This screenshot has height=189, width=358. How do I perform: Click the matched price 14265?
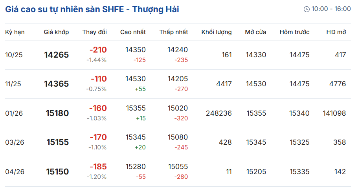pyautogui.click(x=56, y=55)
